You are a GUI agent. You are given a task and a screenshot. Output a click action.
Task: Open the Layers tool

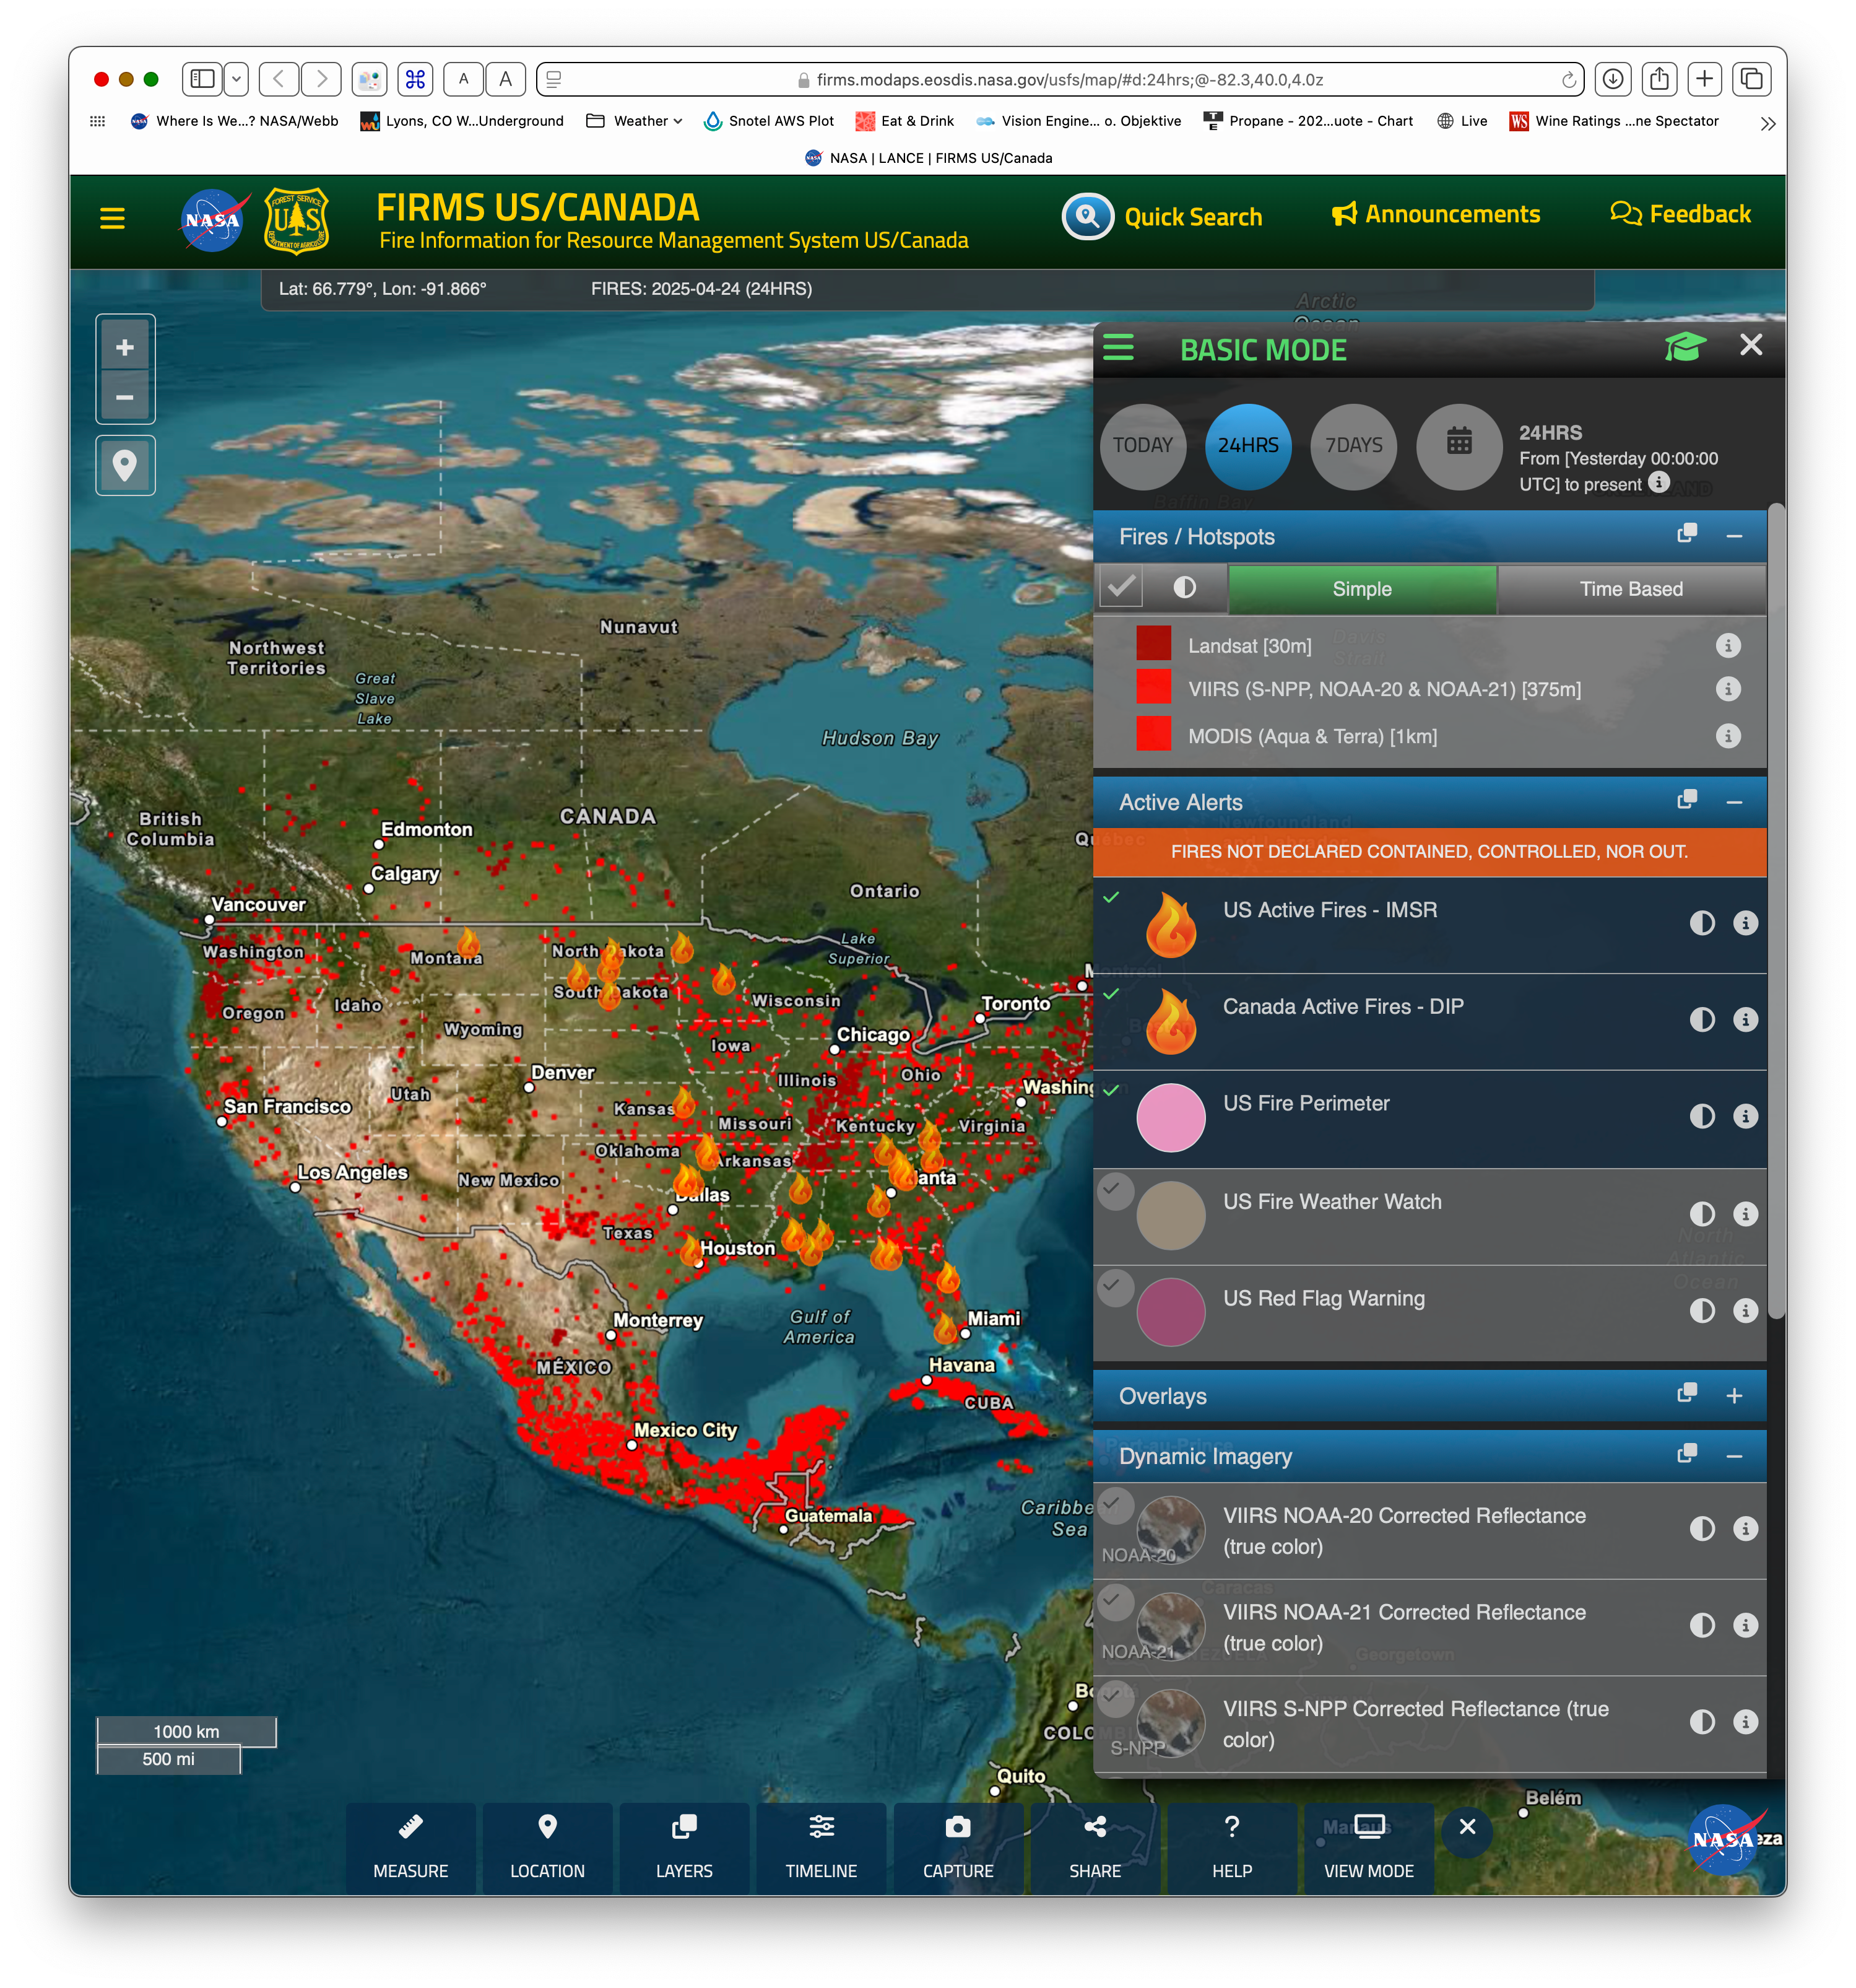[683, 1848]
